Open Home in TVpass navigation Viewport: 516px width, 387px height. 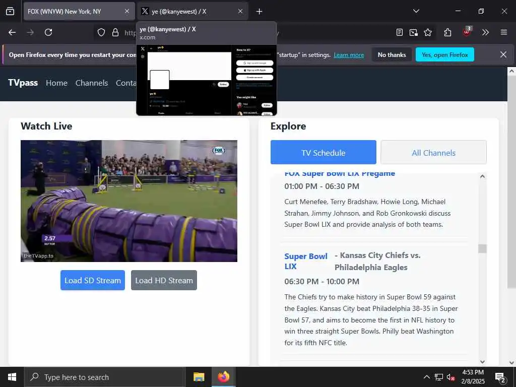[x=56, y=83]
